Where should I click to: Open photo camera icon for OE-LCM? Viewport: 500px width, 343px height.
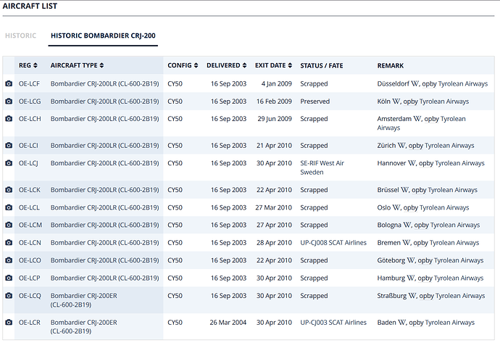tap(9, 225)
